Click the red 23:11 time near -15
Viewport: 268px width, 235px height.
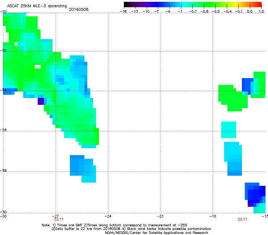[242, 219]
